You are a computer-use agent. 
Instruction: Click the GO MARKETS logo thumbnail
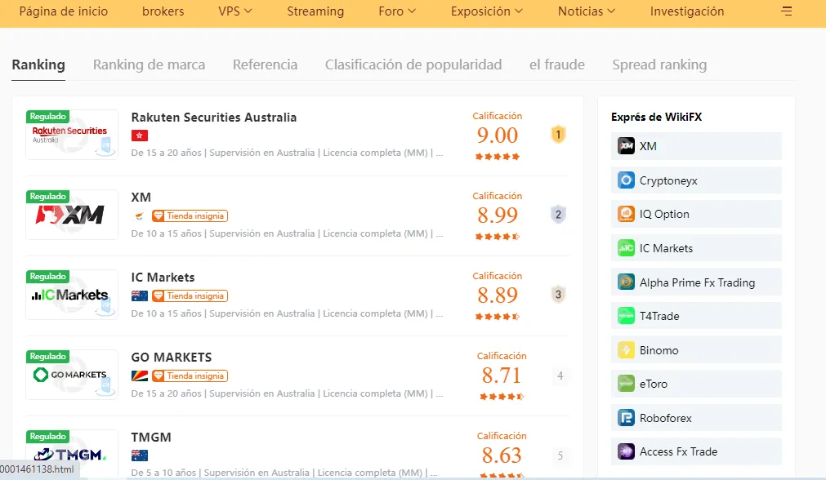(72, 375)
